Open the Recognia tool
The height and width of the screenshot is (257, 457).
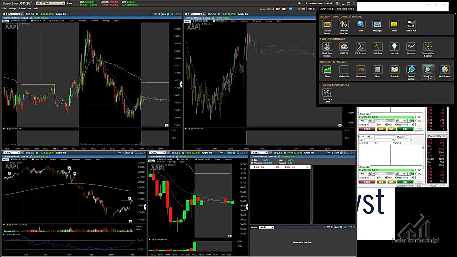point(411,49)
